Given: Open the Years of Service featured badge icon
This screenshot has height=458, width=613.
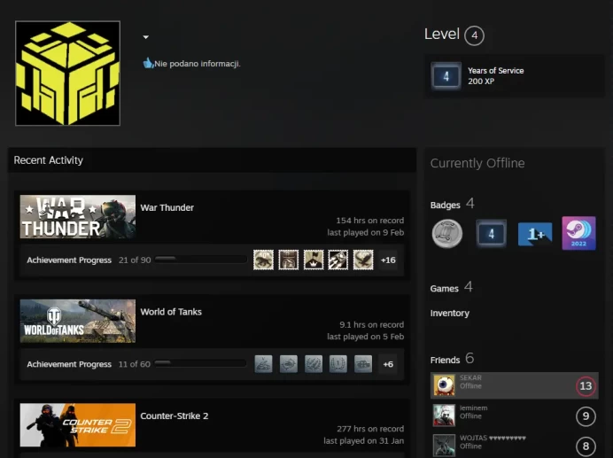Looking at the screenshot, I should pyautogui.click(x=446, y=76).
